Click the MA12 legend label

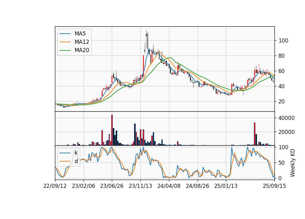coord(82,42)
